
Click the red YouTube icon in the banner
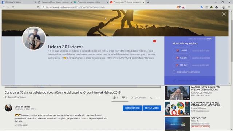point(154,41)
